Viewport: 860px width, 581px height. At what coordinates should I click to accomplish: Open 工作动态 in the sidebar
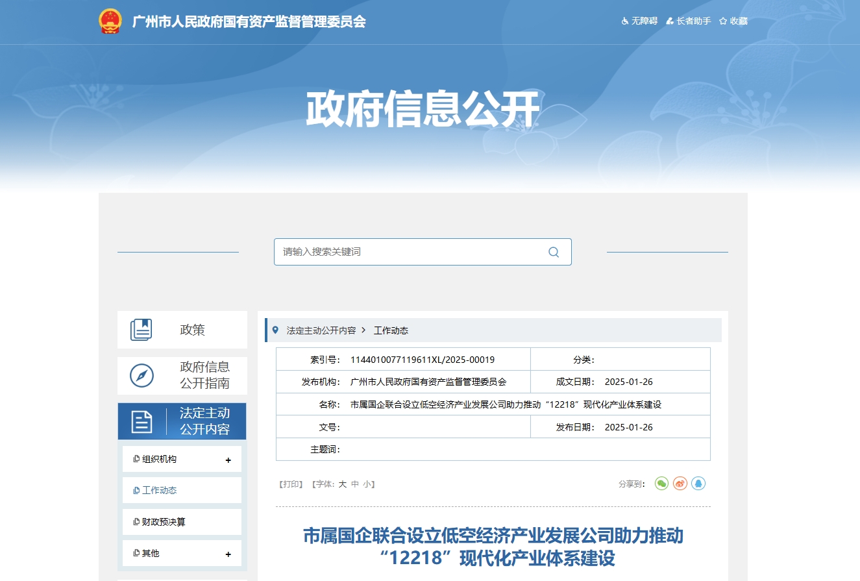pyautogui.click(x=159, y=491)
